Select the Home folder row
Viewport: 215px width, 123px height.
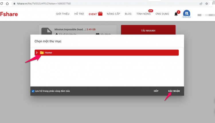tap(107, 53)
